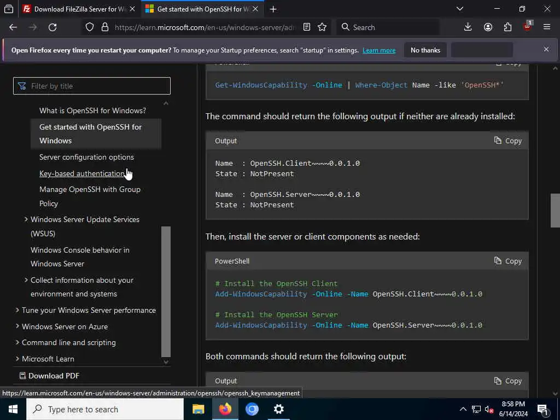560x420 pixels.
Task: Click the site padlock security icon
Action: (105, 27)
